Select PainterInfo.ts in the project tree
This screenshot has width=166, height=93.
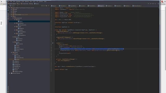coord(22,32)
